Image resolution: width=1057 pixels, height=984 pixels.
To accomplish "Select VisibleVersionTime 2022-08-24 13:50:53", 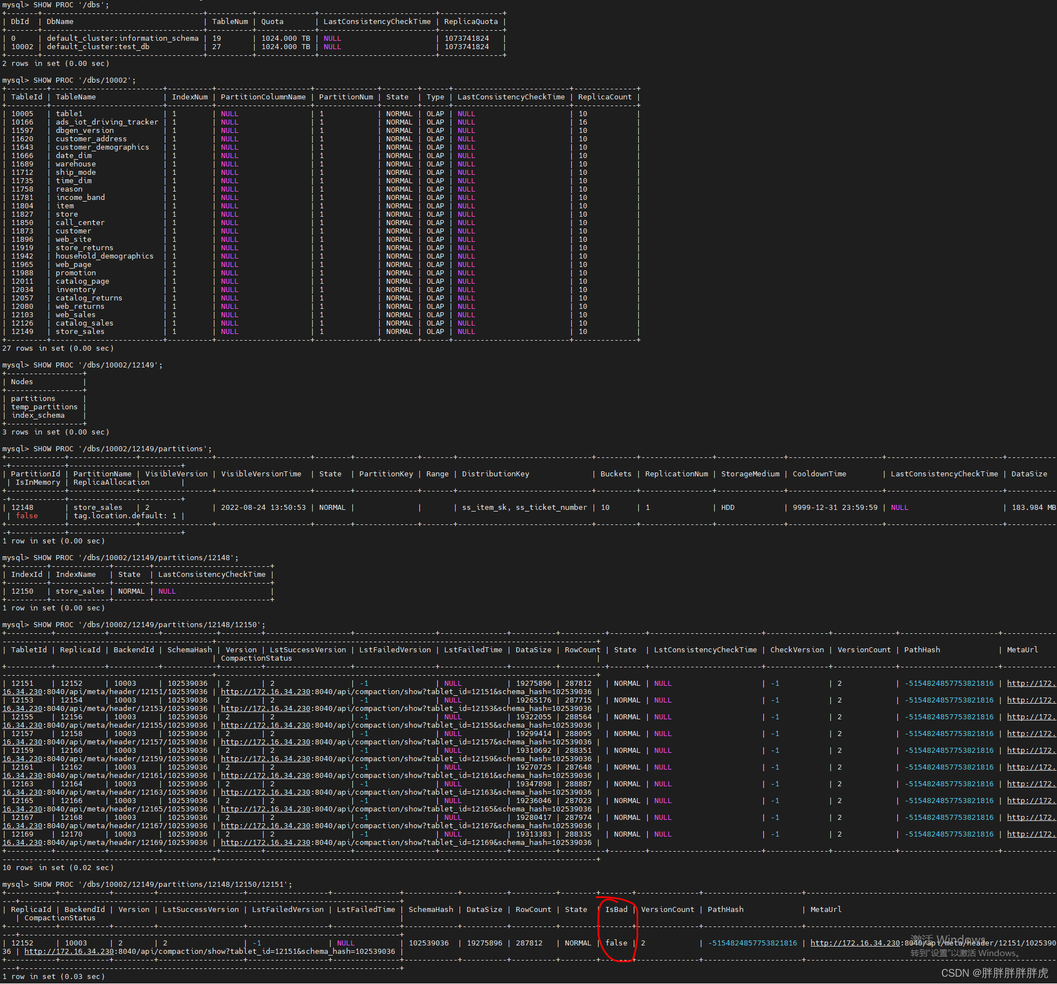I will click(263, 507).
